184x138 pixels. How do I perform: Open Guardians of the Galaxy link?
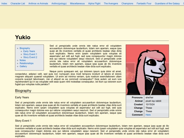pos(167,3)
